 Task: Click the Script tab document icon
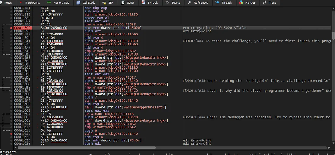[x=122, y=3]
